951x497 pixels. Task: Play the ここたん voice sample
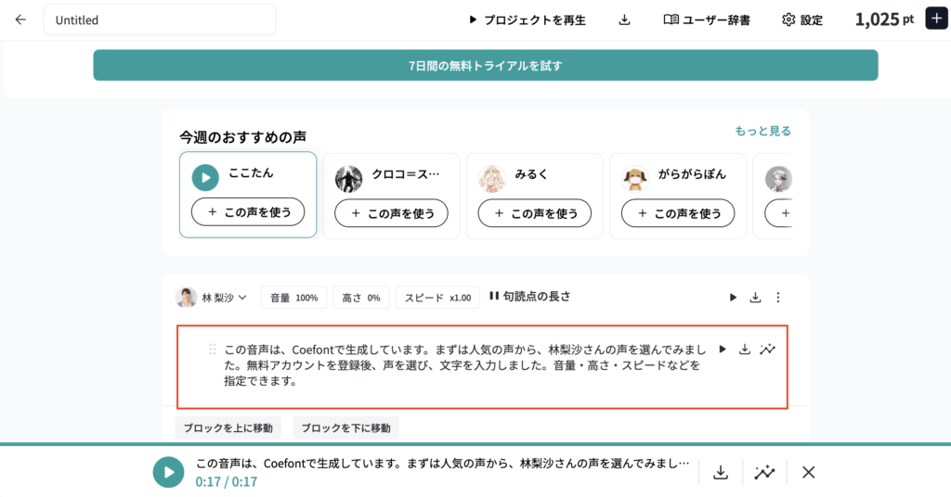pyautogui.click(x=205, y=177)
